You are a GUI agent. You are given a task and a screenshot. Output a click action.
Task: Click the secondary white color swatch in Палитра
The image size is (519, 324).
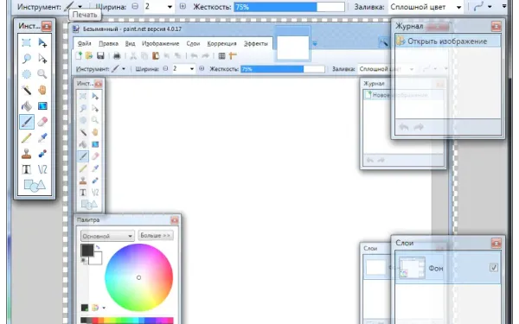pyautogui.click(x=96, y=259)
